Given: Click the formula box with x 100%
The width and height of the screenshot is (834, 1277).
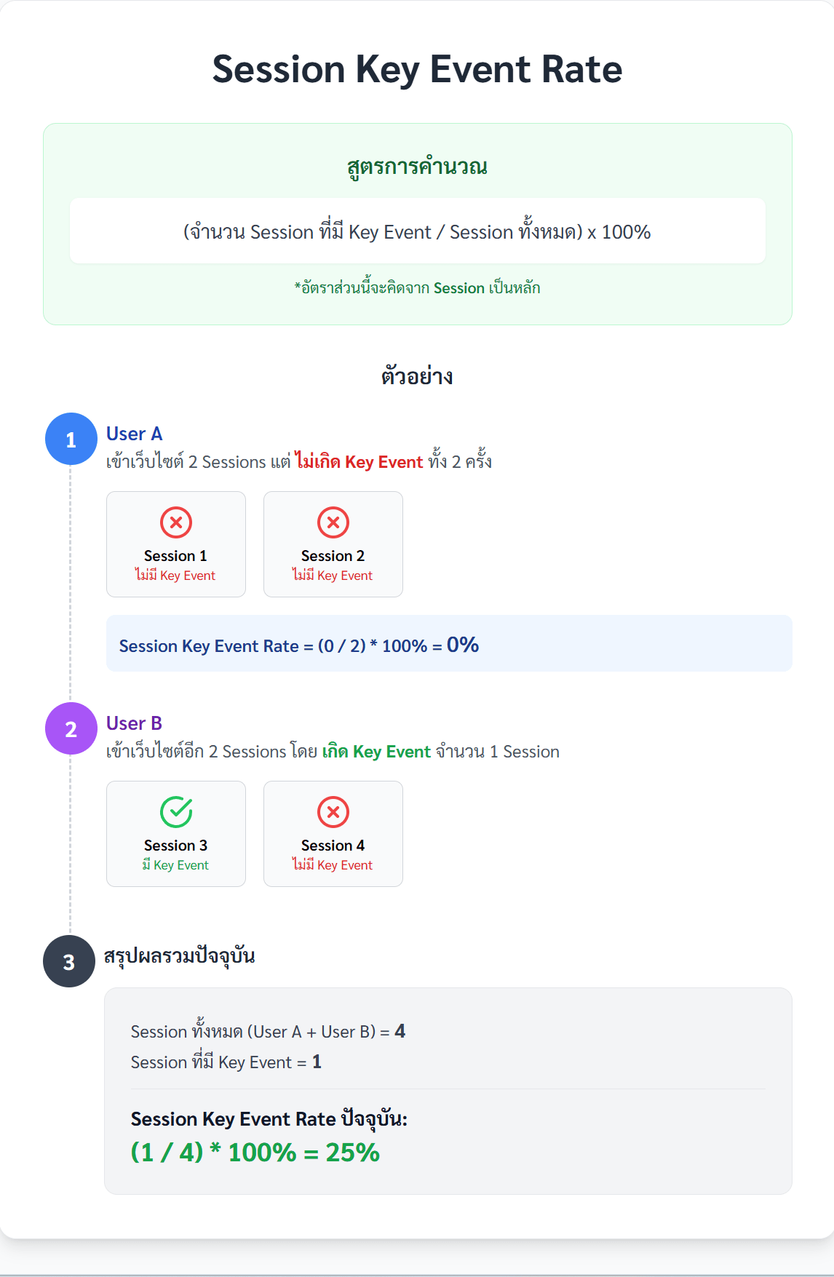Looking at the screenshot, I should pos(417,232).
